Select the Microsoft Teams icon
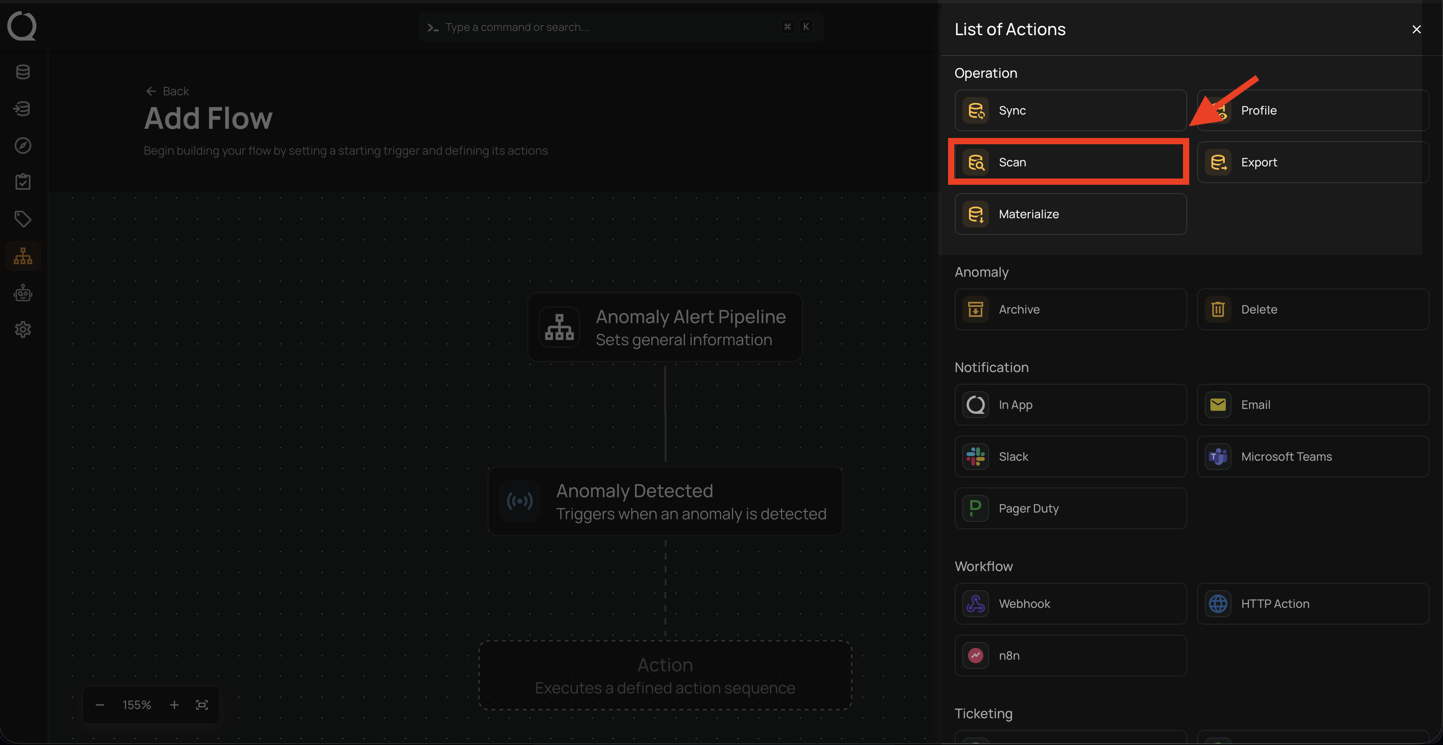1443x745 pixels. [1218, 457]
